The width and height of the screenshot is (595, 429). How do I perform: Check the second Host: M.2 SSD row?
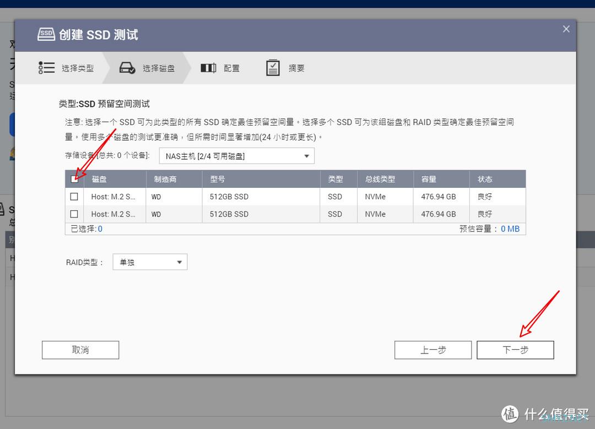click(74, 214)
